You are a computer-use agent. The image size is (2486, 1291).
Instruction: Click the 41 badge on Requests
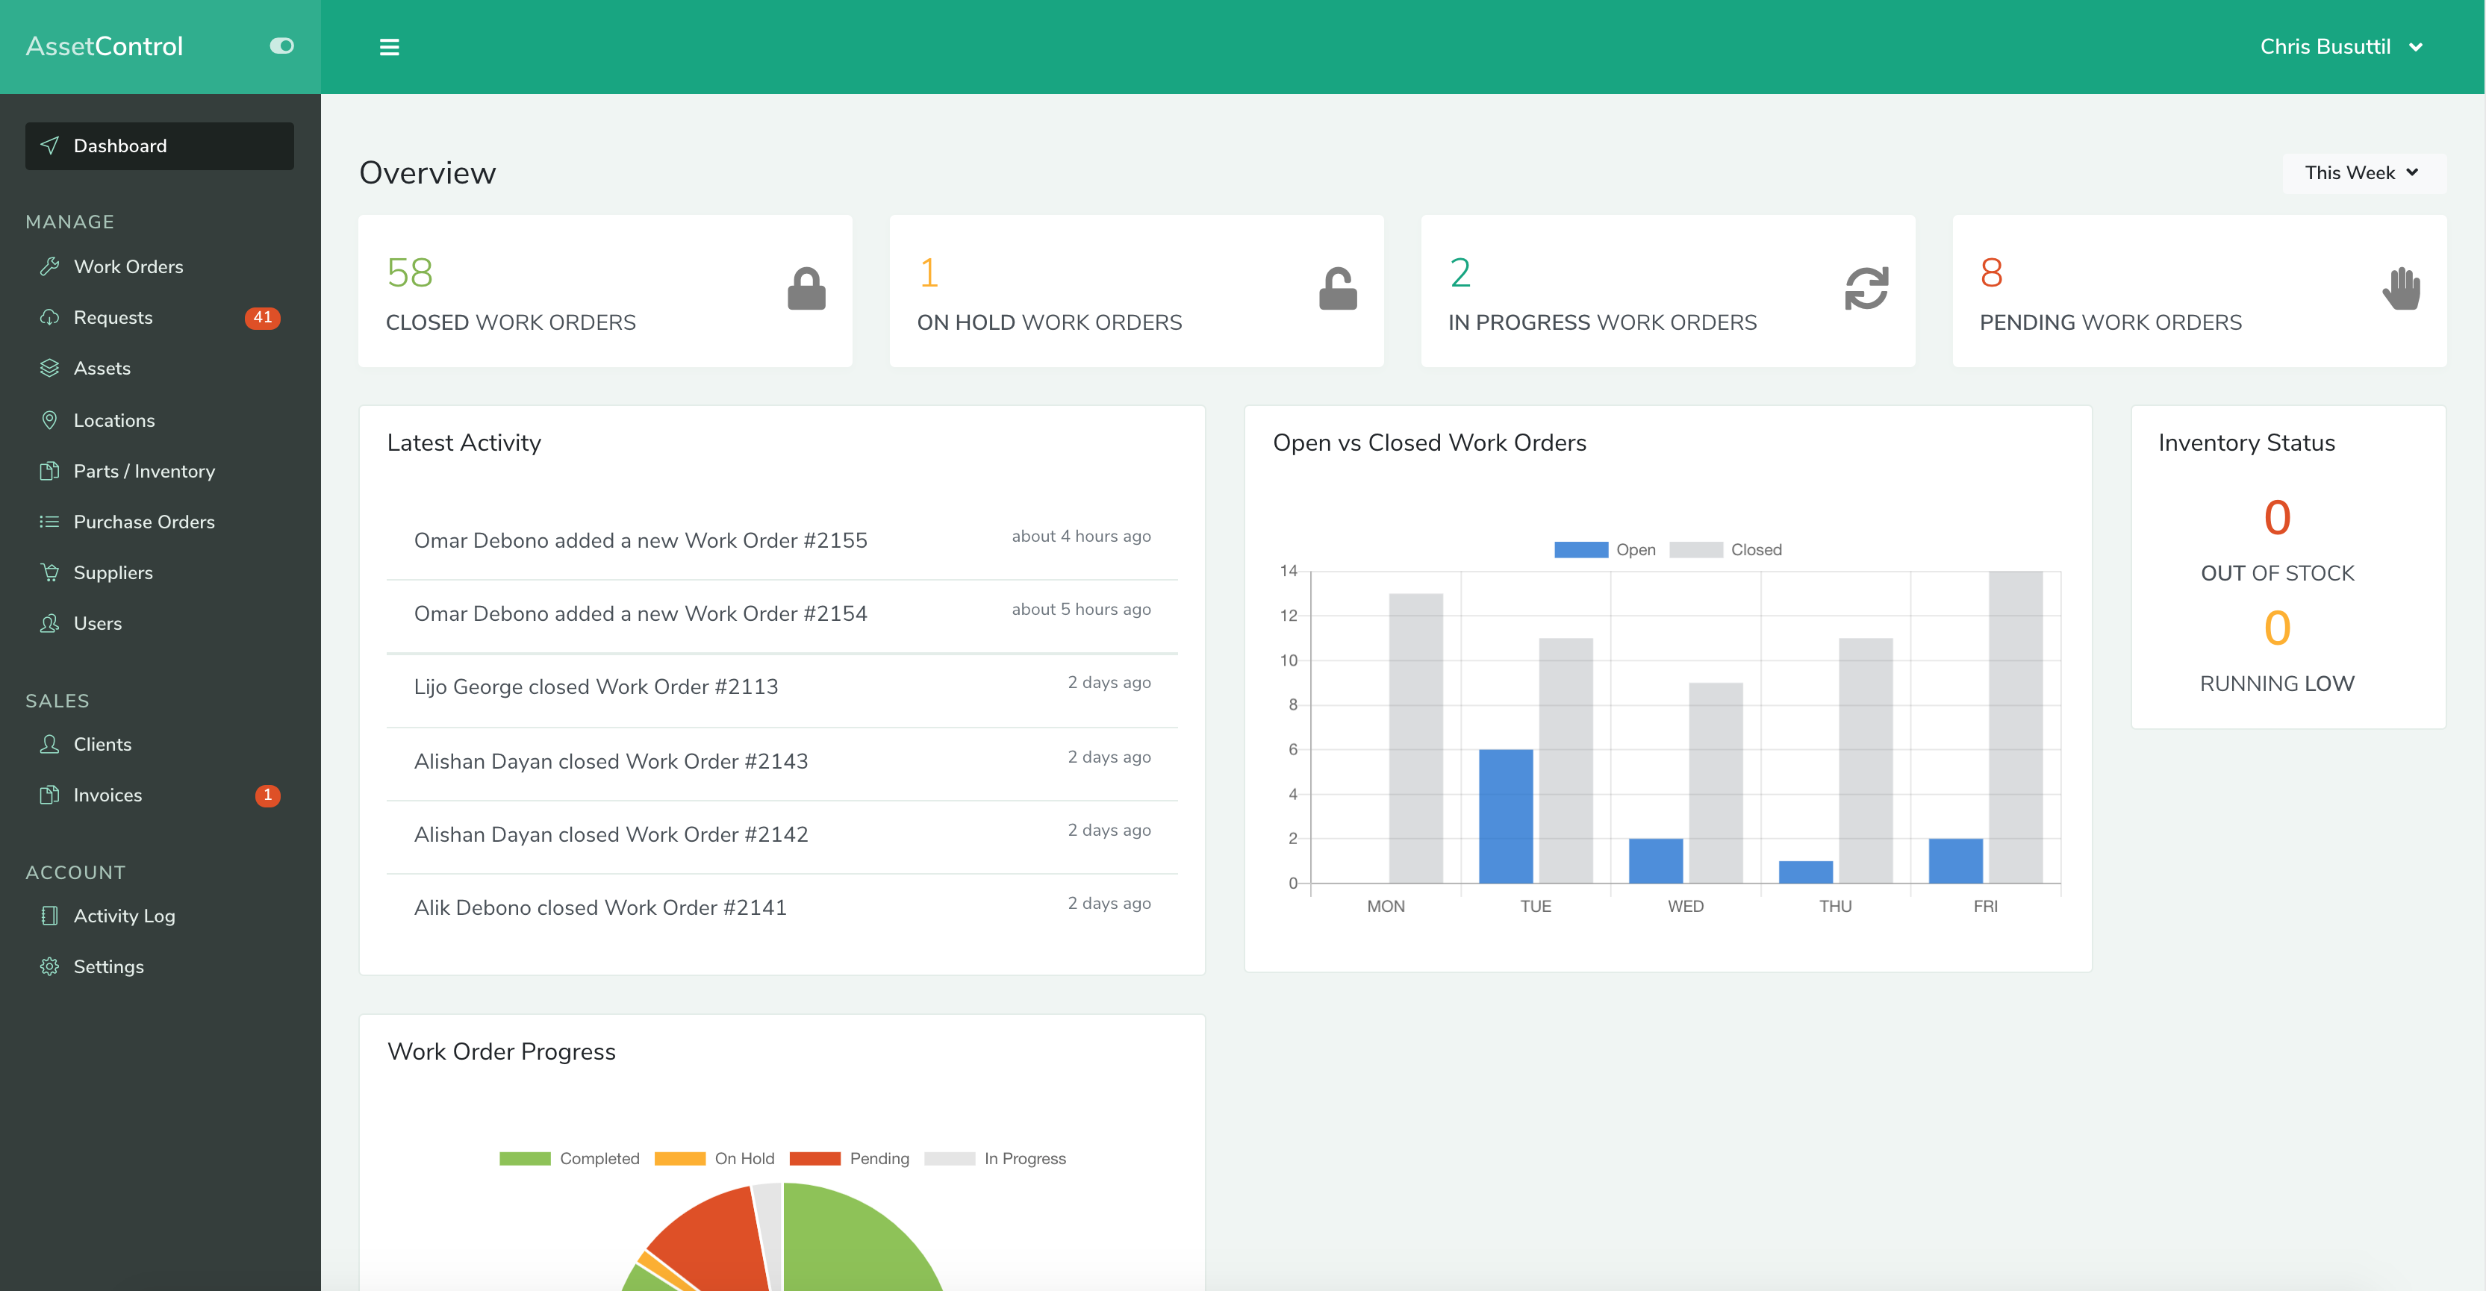pos(263,317)
